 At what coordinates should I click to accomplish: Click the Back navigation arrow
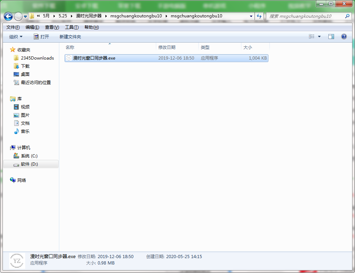9,16
